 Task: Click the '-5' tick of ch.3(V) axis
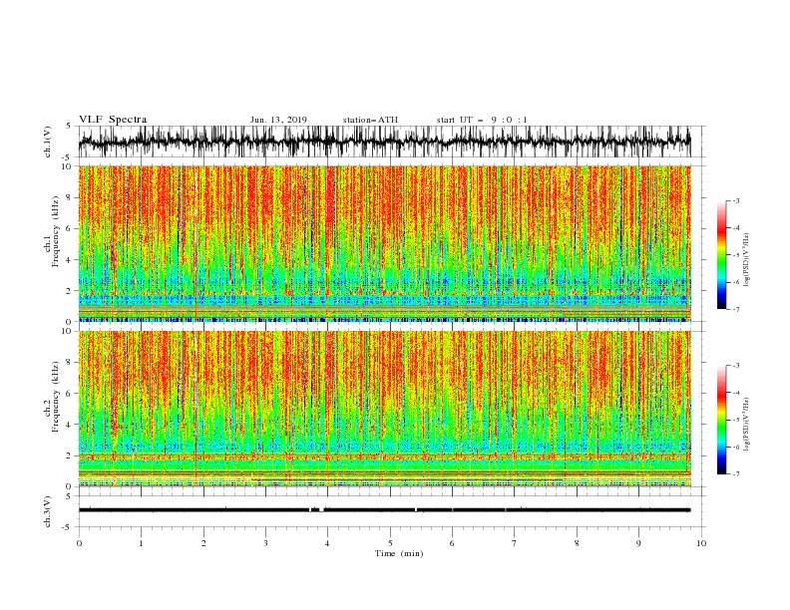point(68,527)
